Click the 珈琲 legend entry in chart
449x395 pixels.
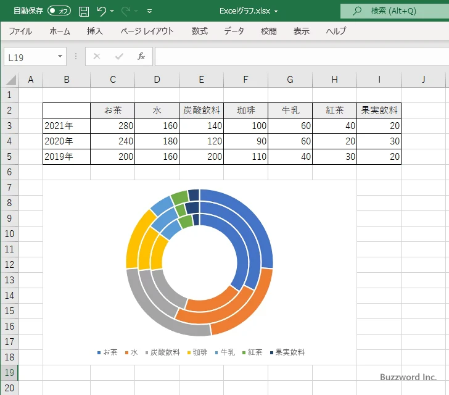point(197,352)
